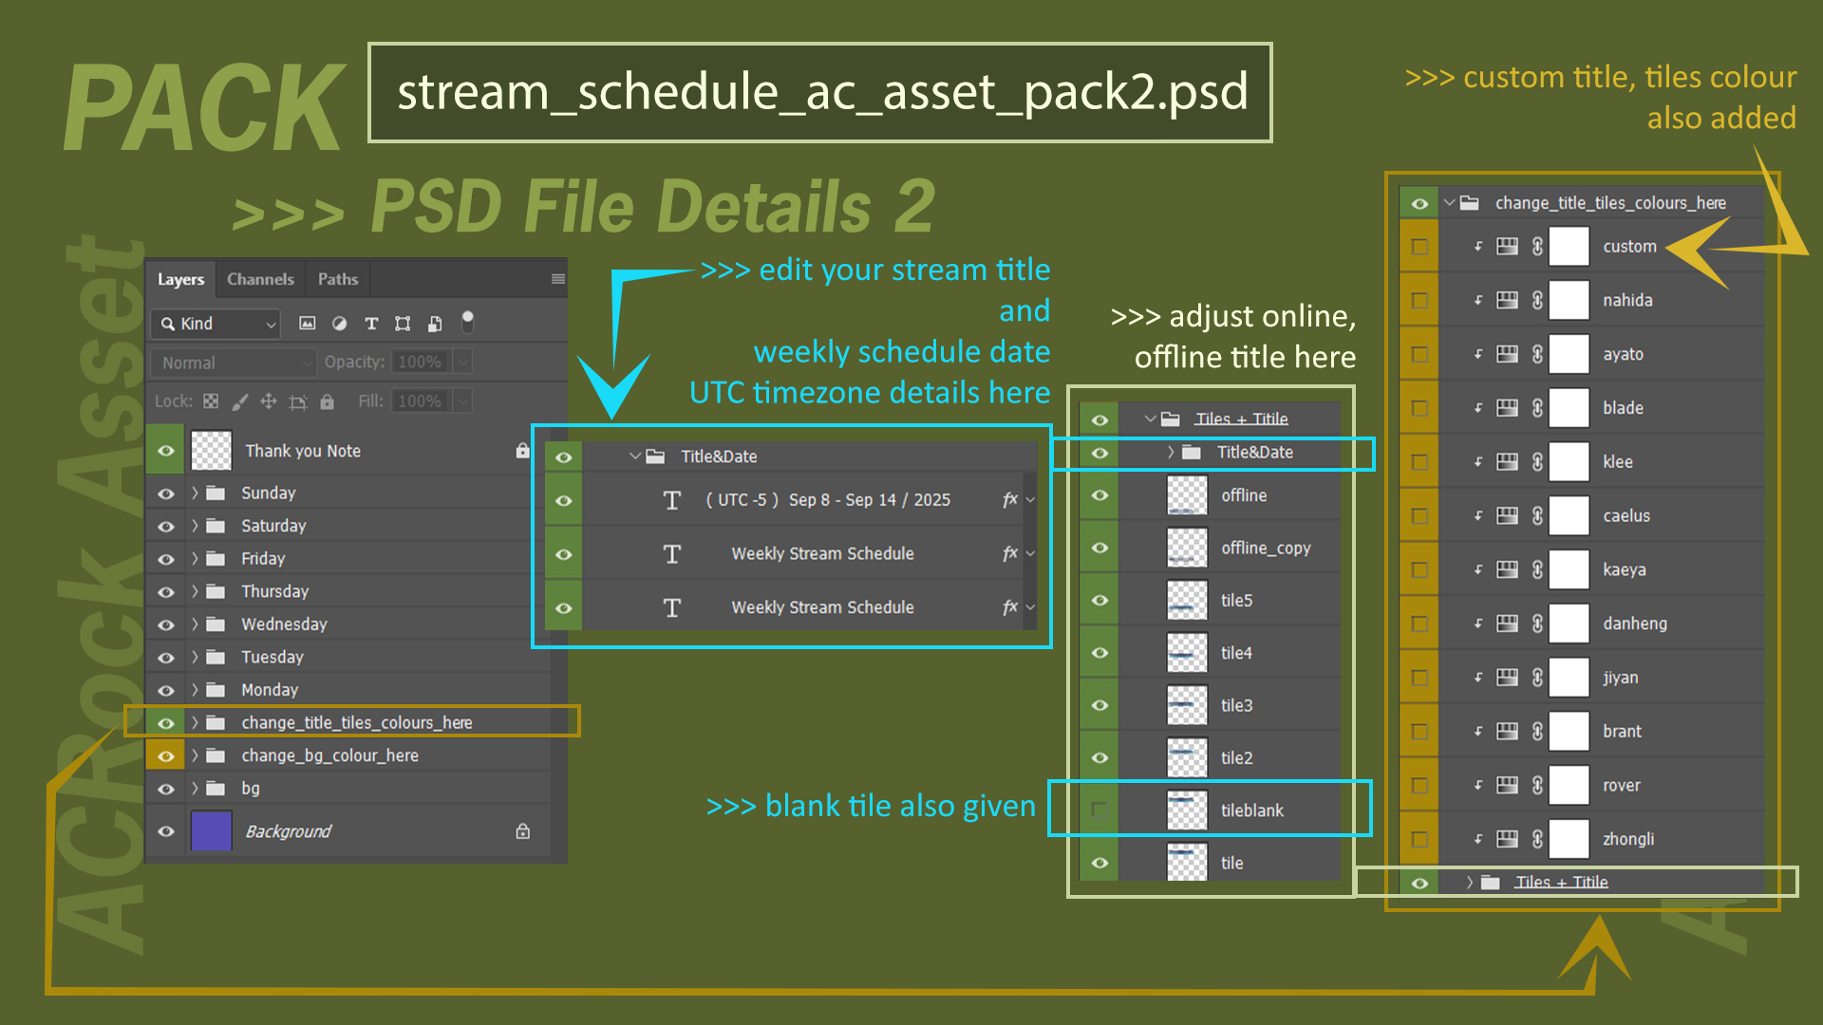
Task: Toggle the layer filtering on/off switch
Action: click(x=467, y=323)
